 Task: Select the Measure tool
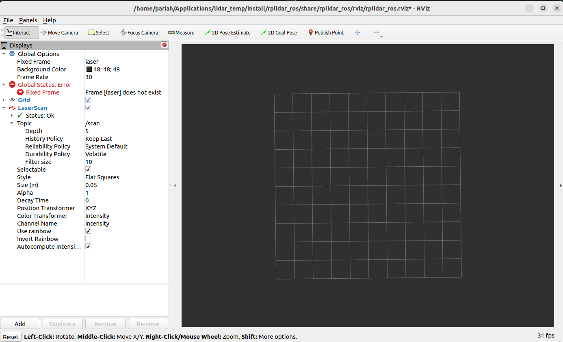(x=181, y=32)
